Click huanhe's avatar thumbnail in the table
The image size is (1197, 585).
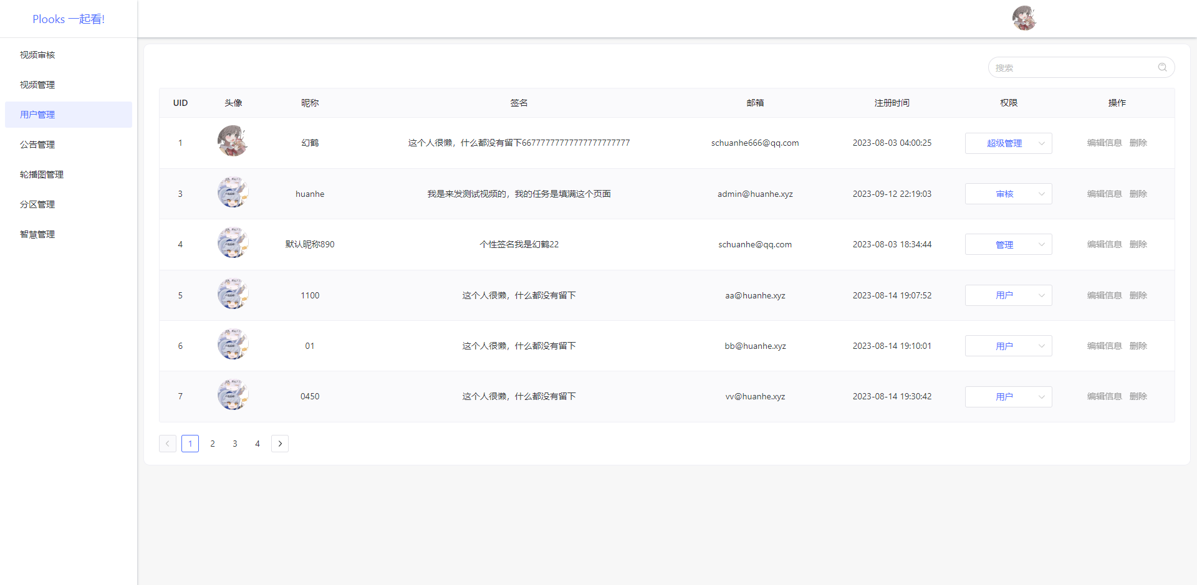(233, 192)
